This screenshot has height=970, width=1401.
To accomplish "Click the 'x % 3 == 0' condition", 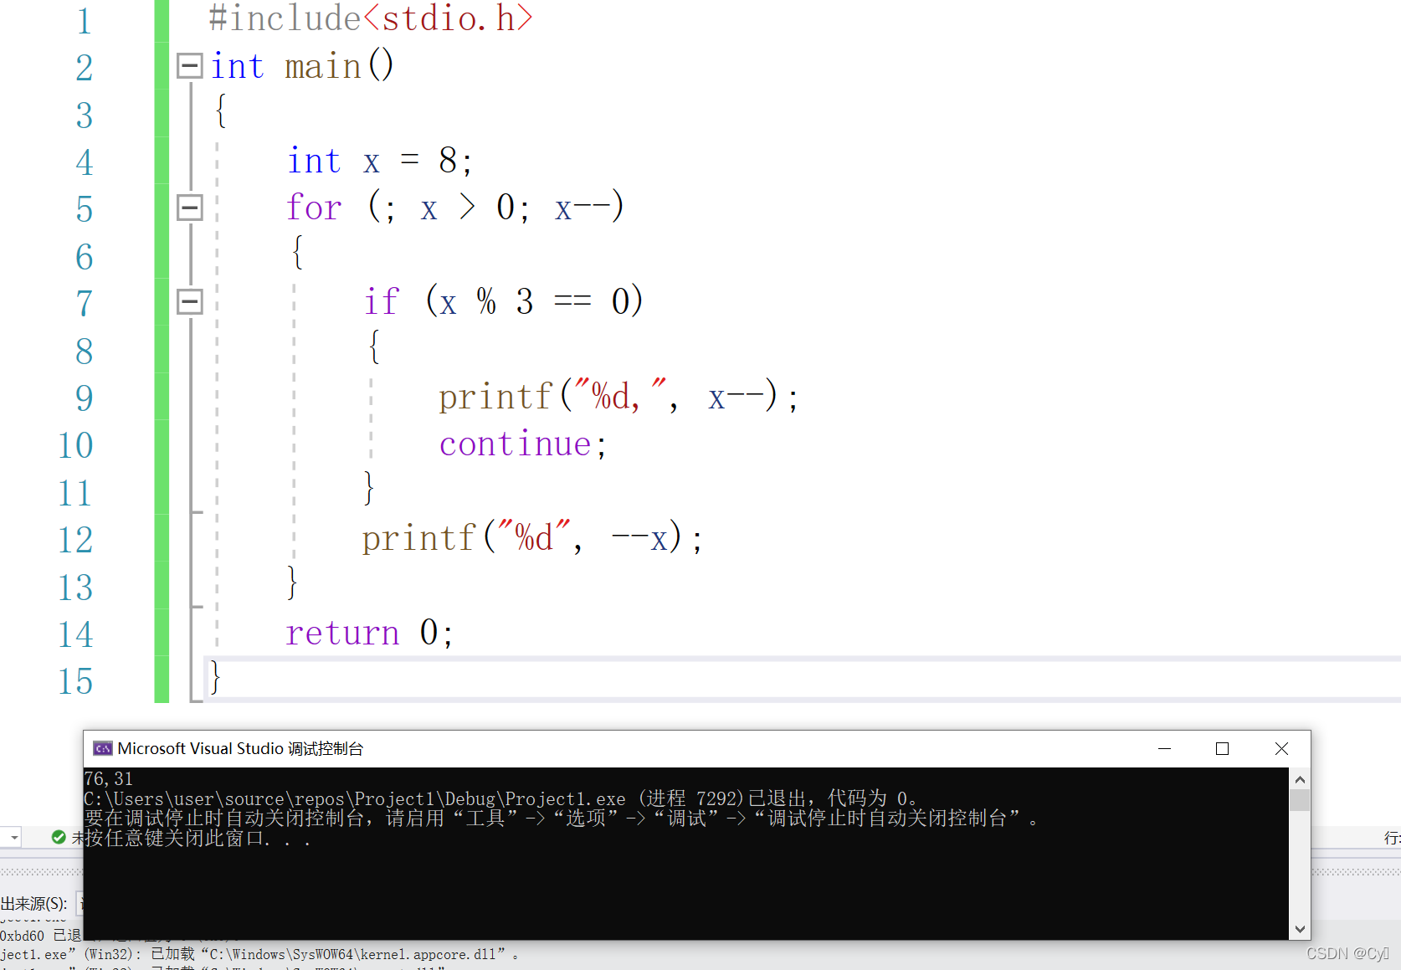I will tap(534, 301).
